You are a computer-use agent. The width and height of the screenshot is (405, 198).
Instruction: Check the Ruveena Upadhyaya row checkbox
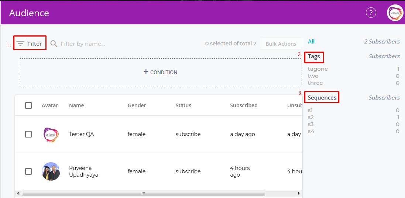tap(28, 171)
